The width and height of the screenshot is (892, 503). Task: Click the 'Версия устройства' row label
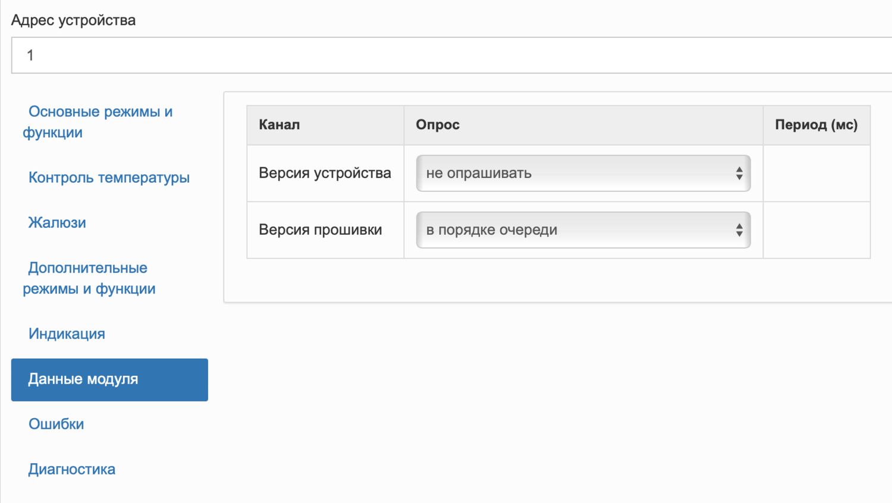325,173
